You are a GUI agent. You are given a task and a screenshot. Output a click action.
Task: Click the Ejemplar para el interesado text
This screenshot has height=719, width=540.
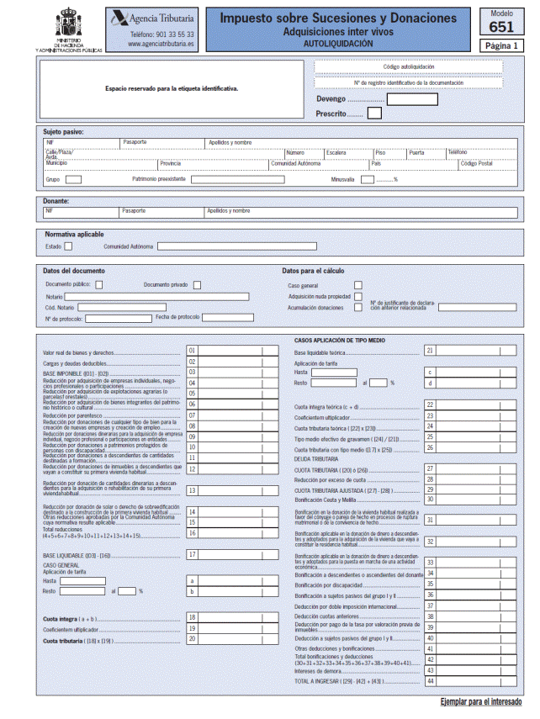(x=481, y=702)
